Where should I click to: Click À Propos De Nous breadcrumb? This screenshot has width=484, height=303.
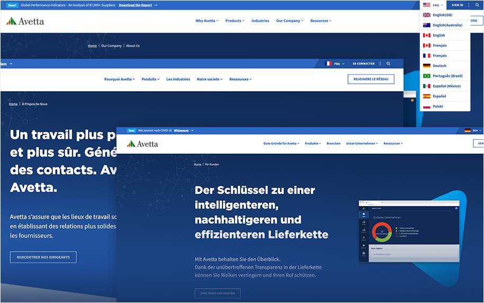[x=34, y=104]
